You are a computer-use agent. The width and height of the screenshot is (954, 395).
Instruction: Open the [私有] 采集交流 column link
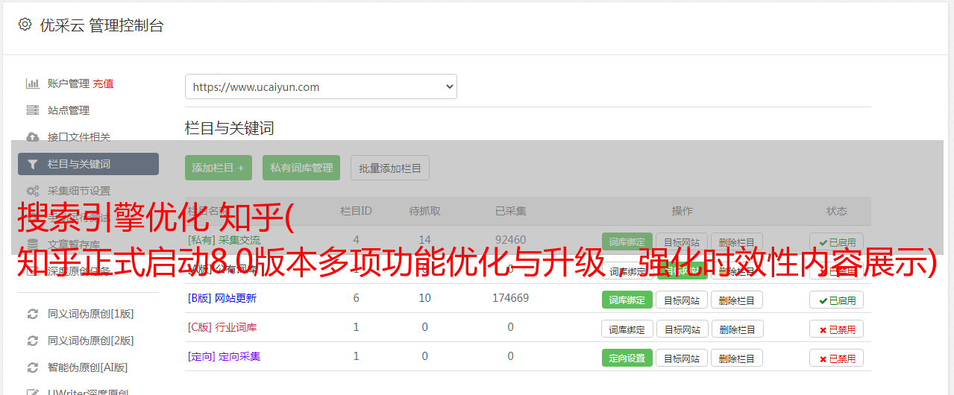225,240
